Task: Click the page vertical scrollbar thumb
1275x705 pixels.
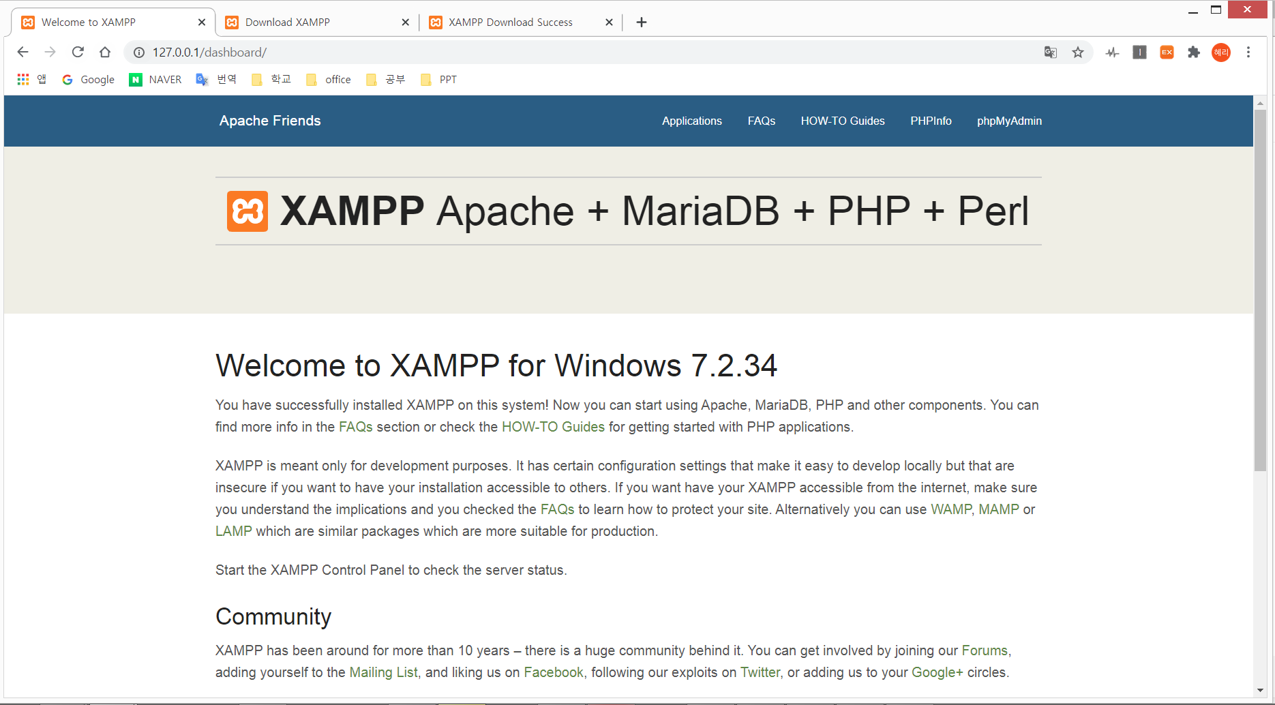Action: (1260, 290)
